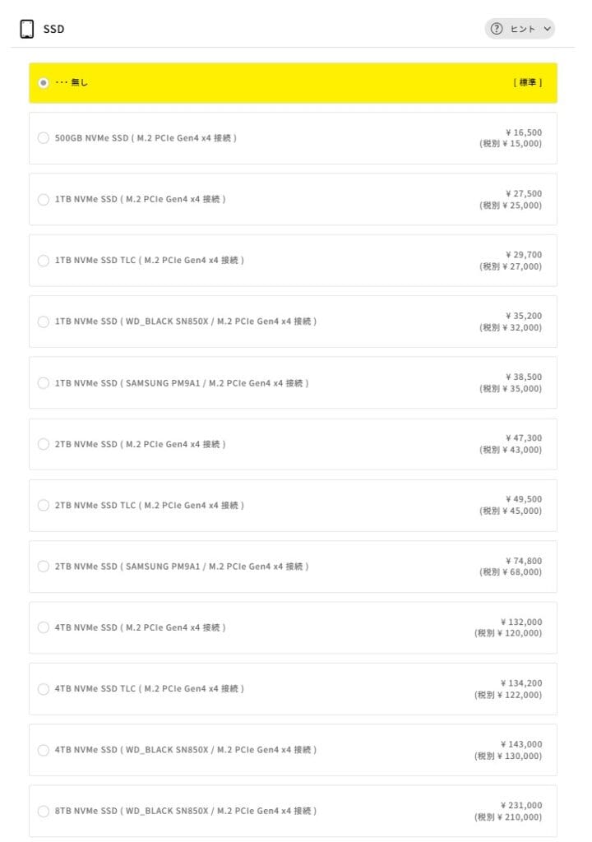Choose the 2TB NVMe SSD at ¥47,300
Viewport: 592px width, 842px height.
coord(44,444)
